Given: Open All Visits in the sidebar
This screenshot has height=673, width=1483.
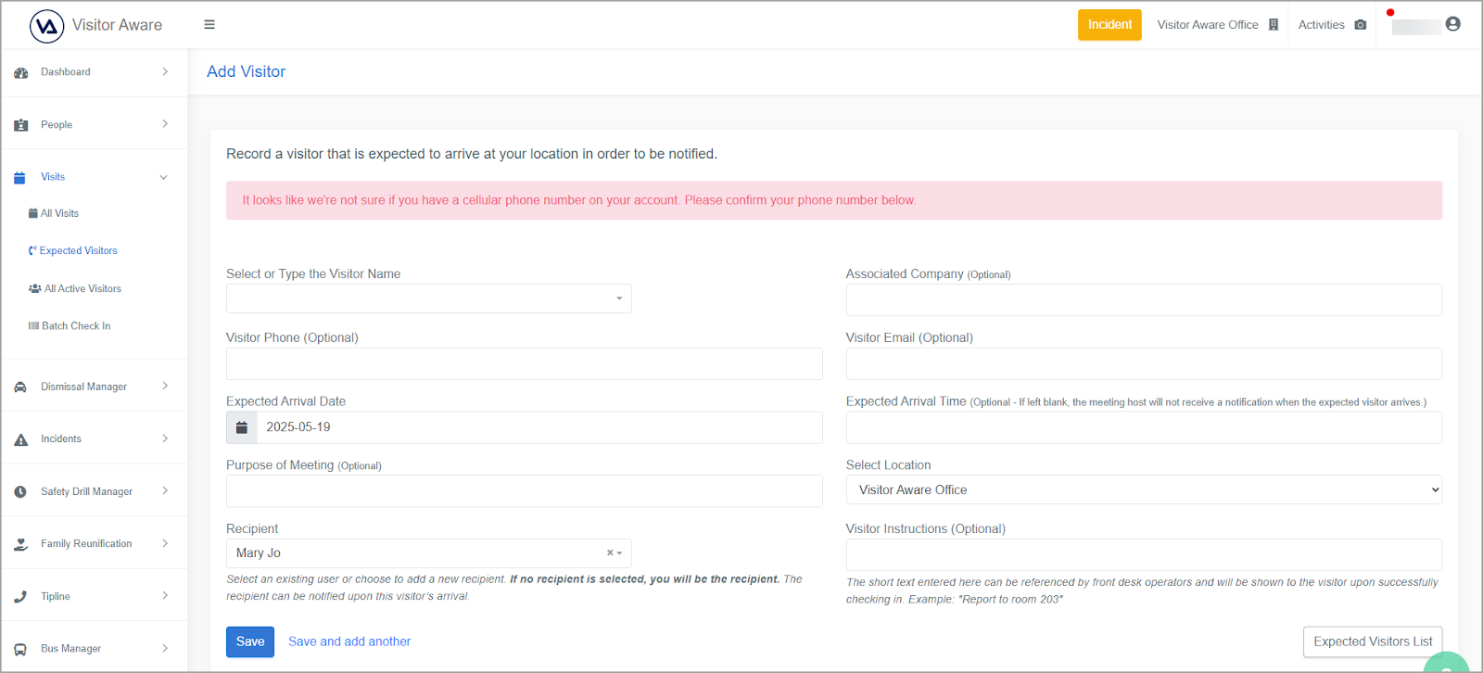Looking at the screenshot, I should 54,213.
